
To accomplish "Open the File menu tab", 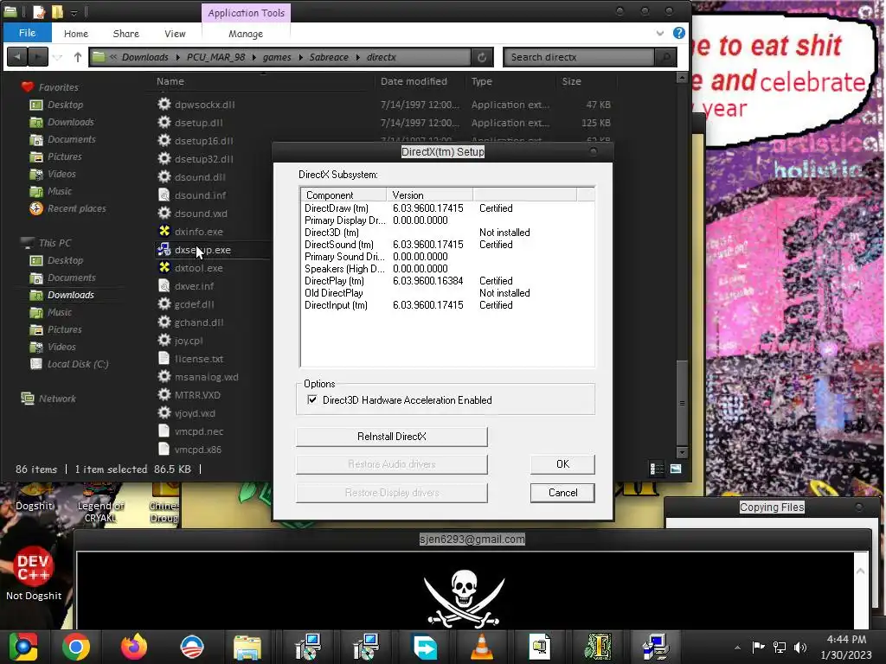I will click(x=27, y=33).
